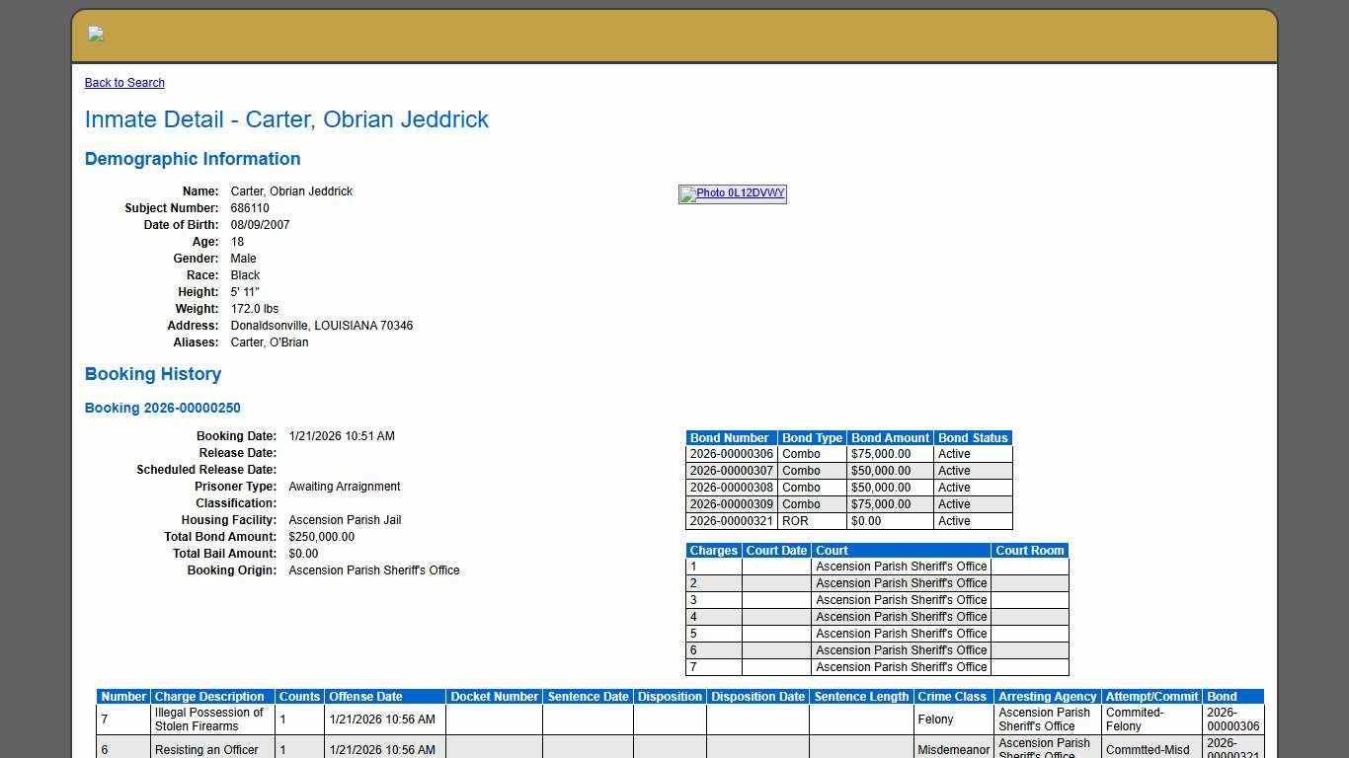Select the Bond Number column header
The width and height of the screenshot is (1349, 758).
click(730, 438)
